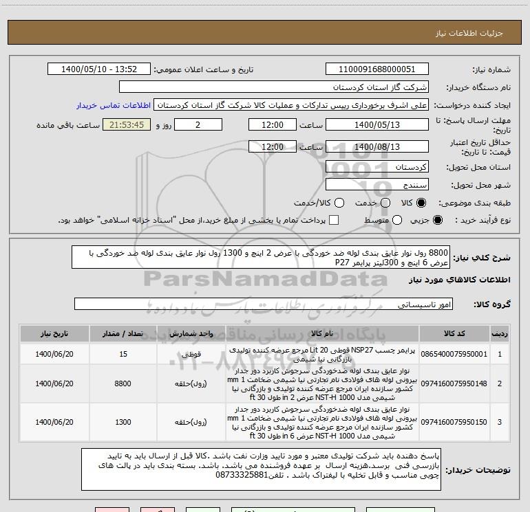Click item code 0974160075950150

(x=454, y=422)
